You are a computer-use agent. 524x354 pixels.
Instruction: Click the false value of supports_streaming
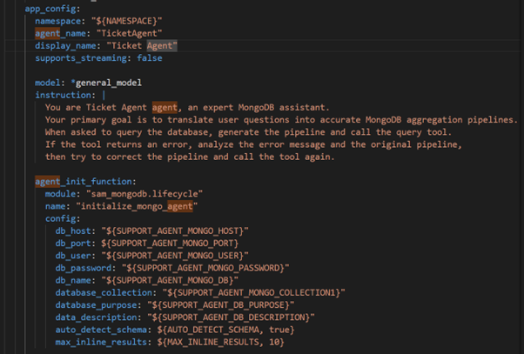tap(162, 57)
